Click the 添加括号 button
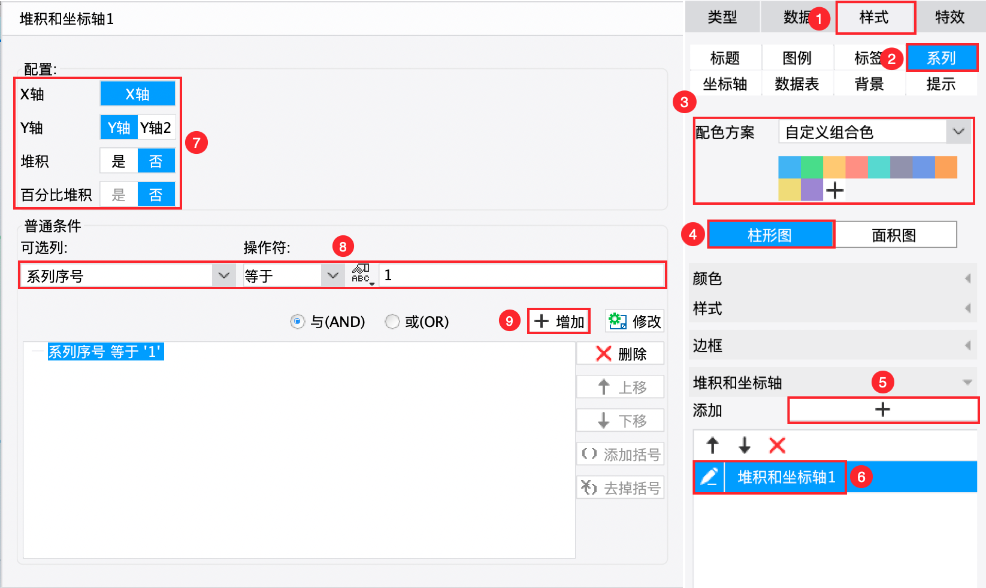 pos(620,454)
